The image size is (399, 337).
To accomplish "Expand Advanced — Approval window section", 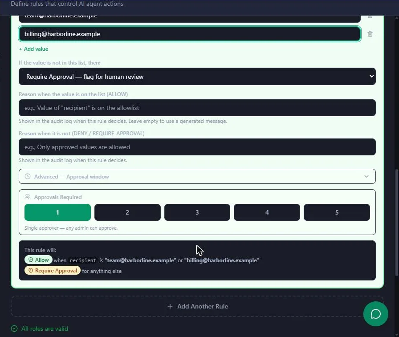I will point(197,176).
